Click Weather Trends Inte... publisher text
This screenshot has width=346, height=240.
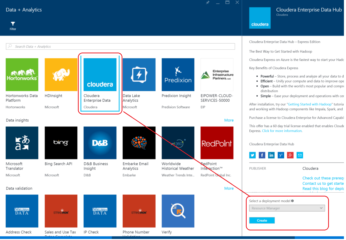point(178,175)
